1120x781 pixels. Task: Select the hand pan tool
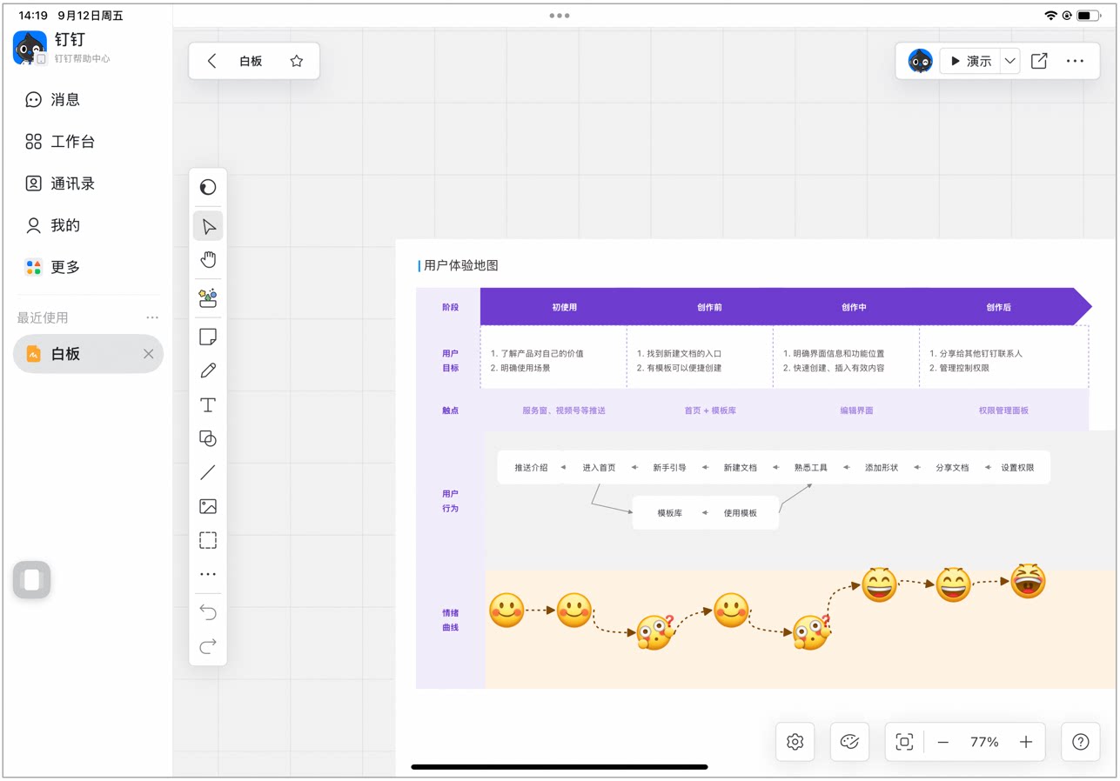click(x=208, y=260)
